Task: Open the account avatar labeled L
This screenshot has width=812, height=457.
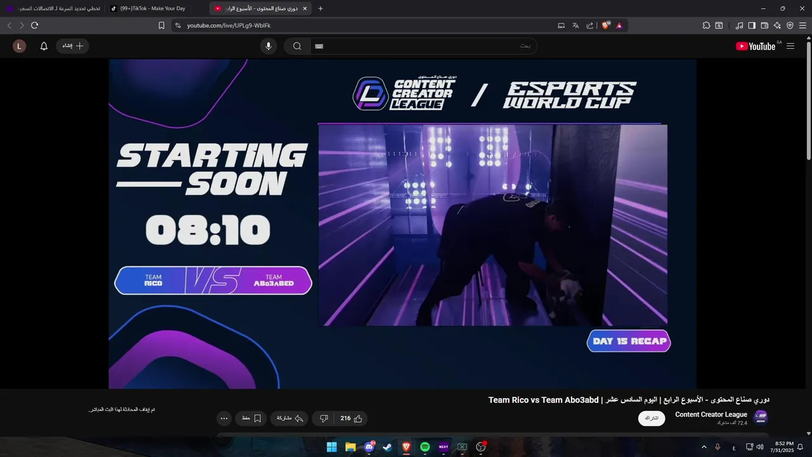Action: [x=20, y=46]
